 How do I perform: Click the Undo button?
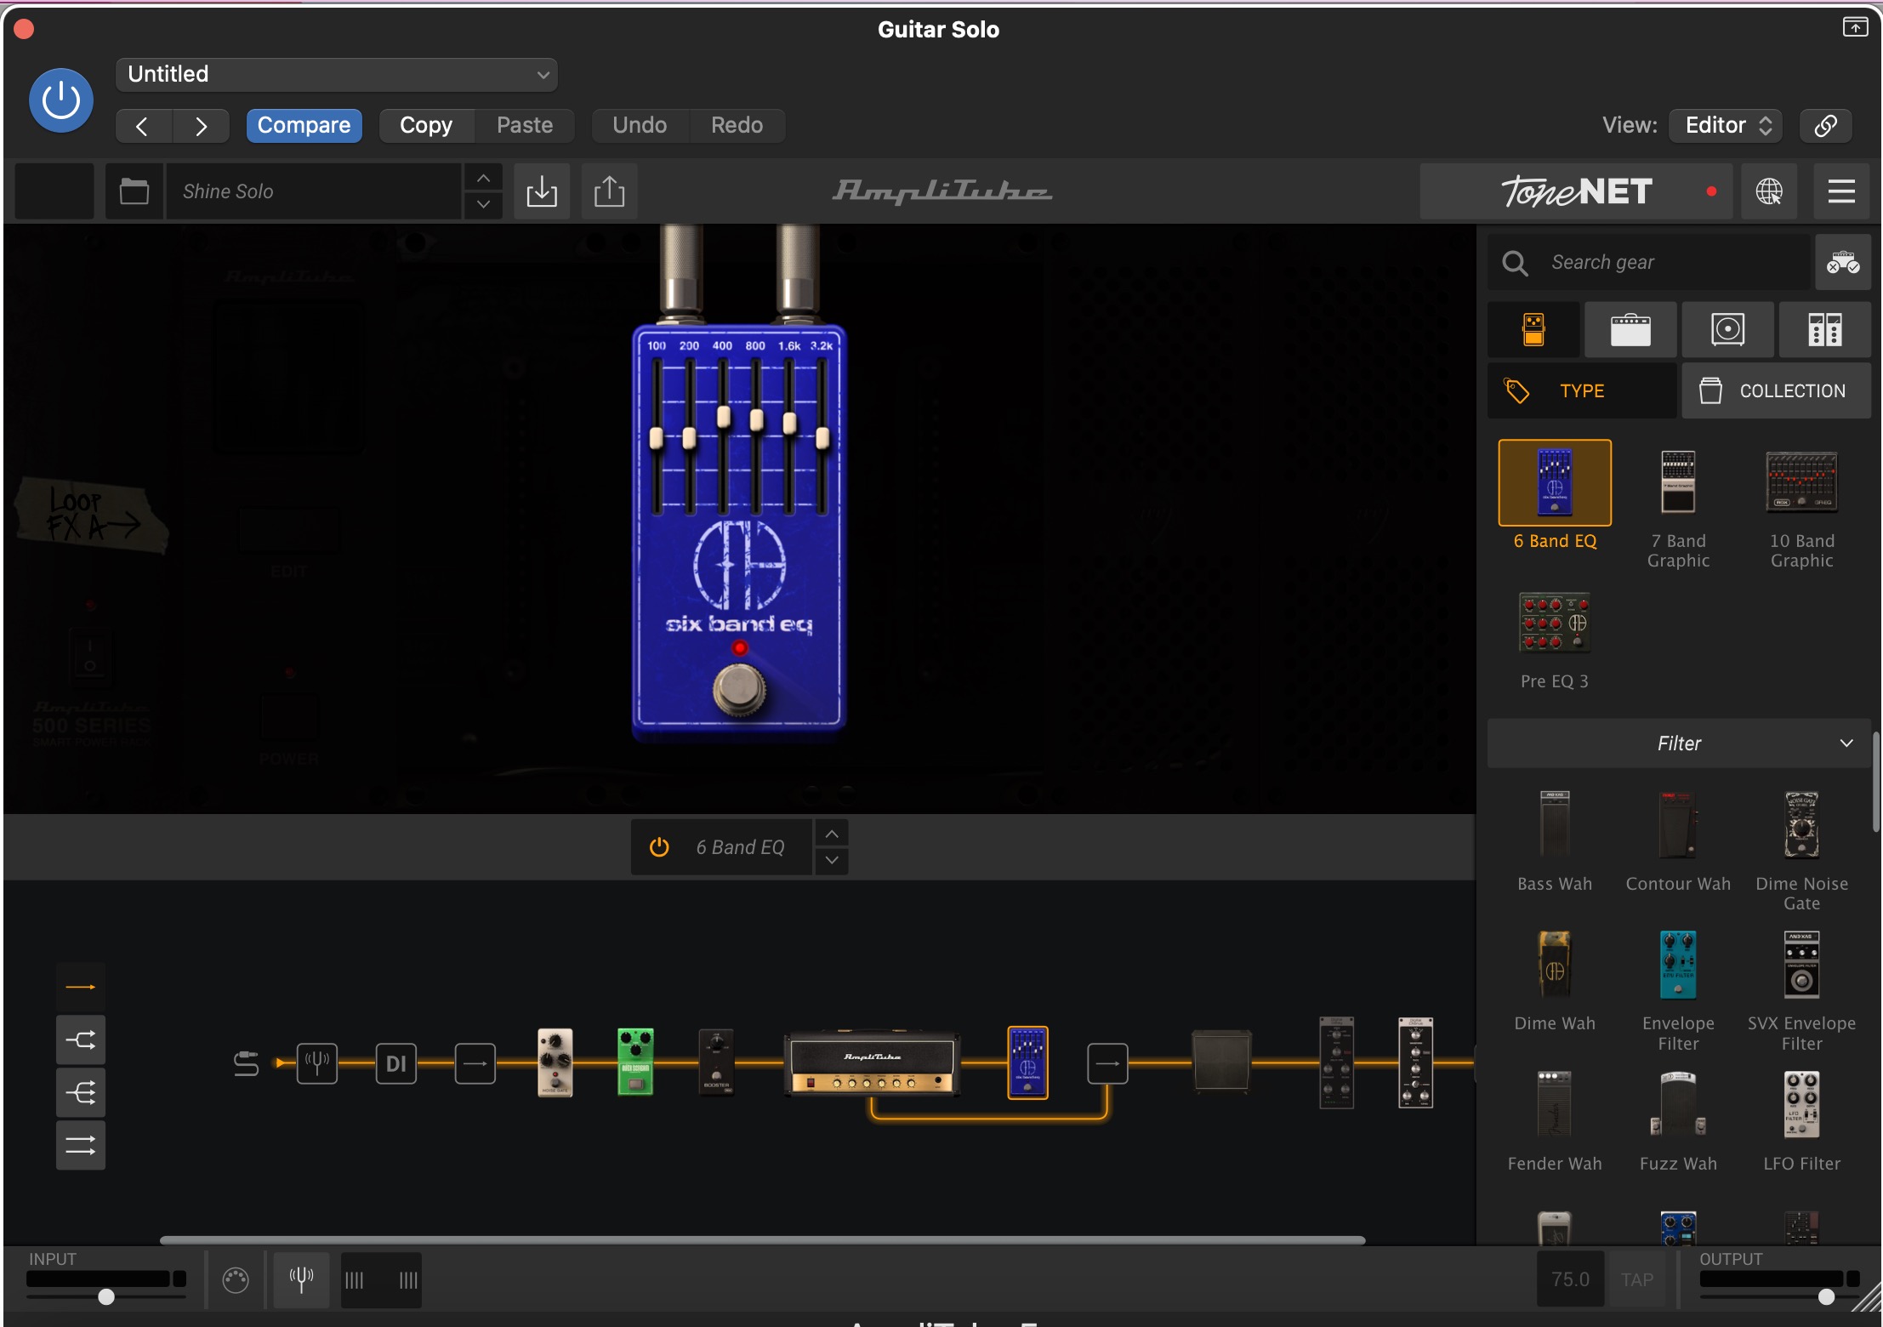click(x=640, y=125)
